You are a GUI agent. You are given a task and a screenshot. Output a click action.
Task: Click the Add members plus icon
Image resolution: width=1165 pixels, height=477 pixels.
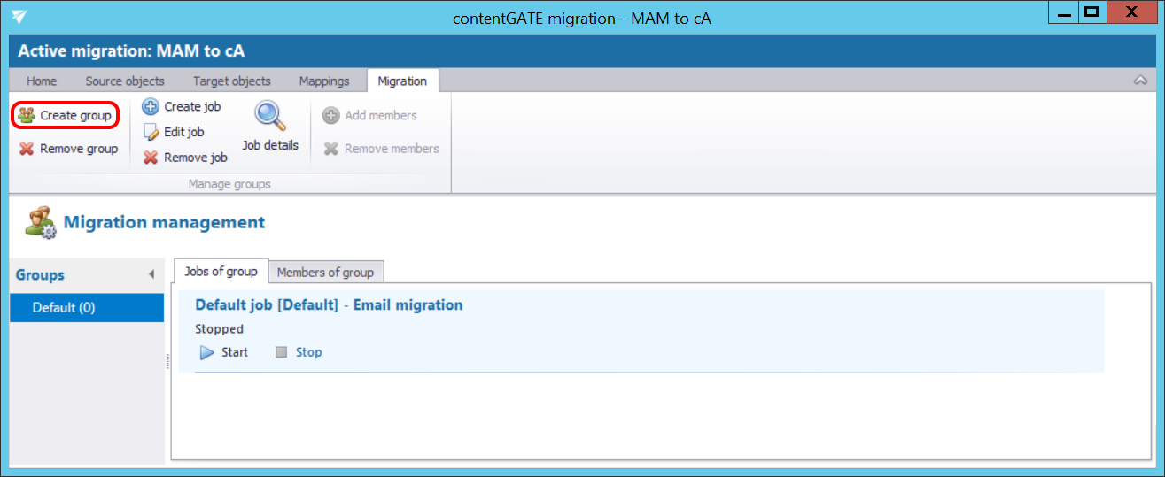[x=331, y=115]
